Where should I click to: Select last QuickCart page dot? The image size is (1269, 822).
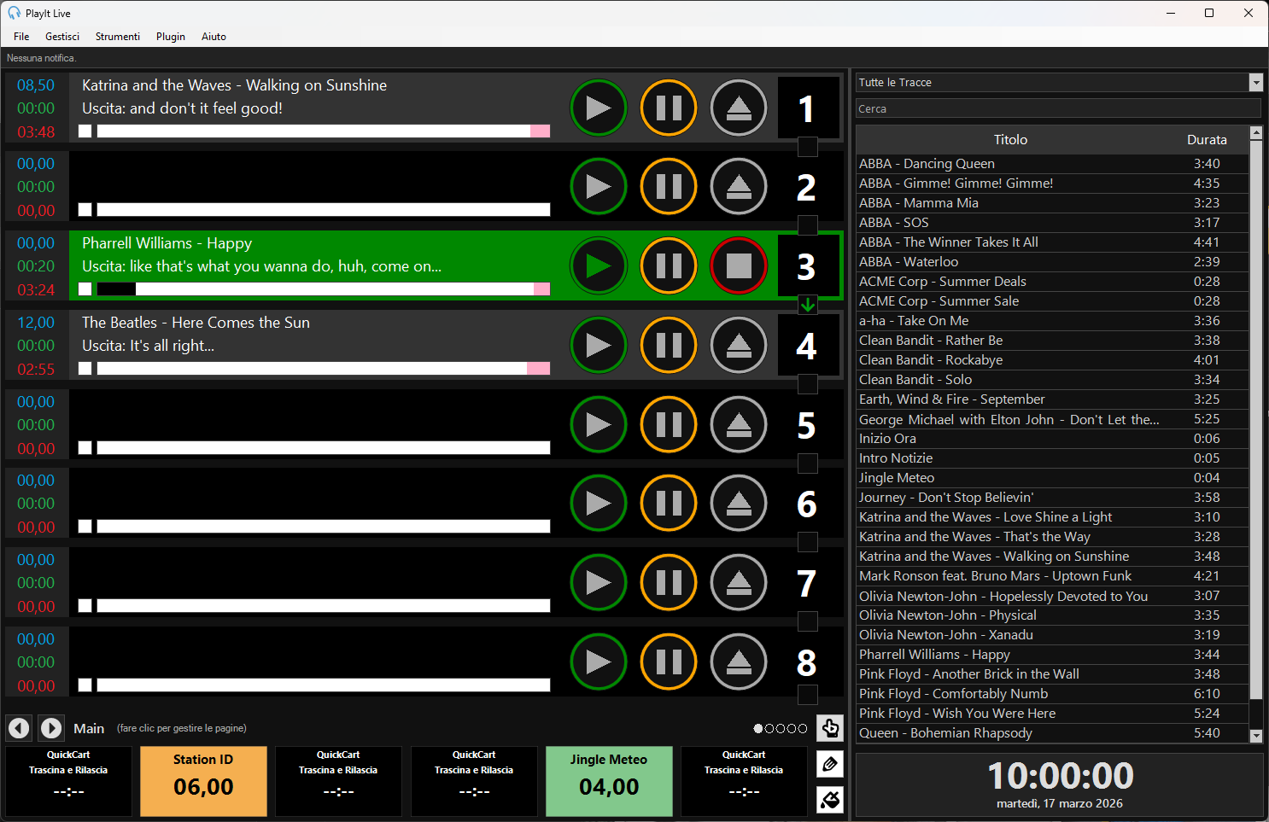tap(803, 728)
